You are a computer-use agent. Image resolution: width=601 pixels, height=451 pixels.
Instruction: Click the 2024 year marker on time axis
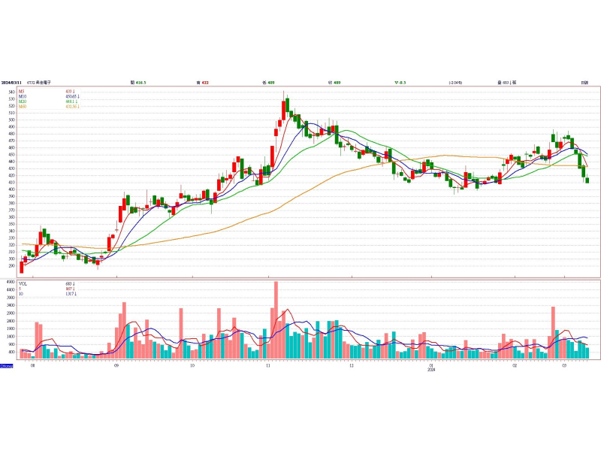coord(431,370)
